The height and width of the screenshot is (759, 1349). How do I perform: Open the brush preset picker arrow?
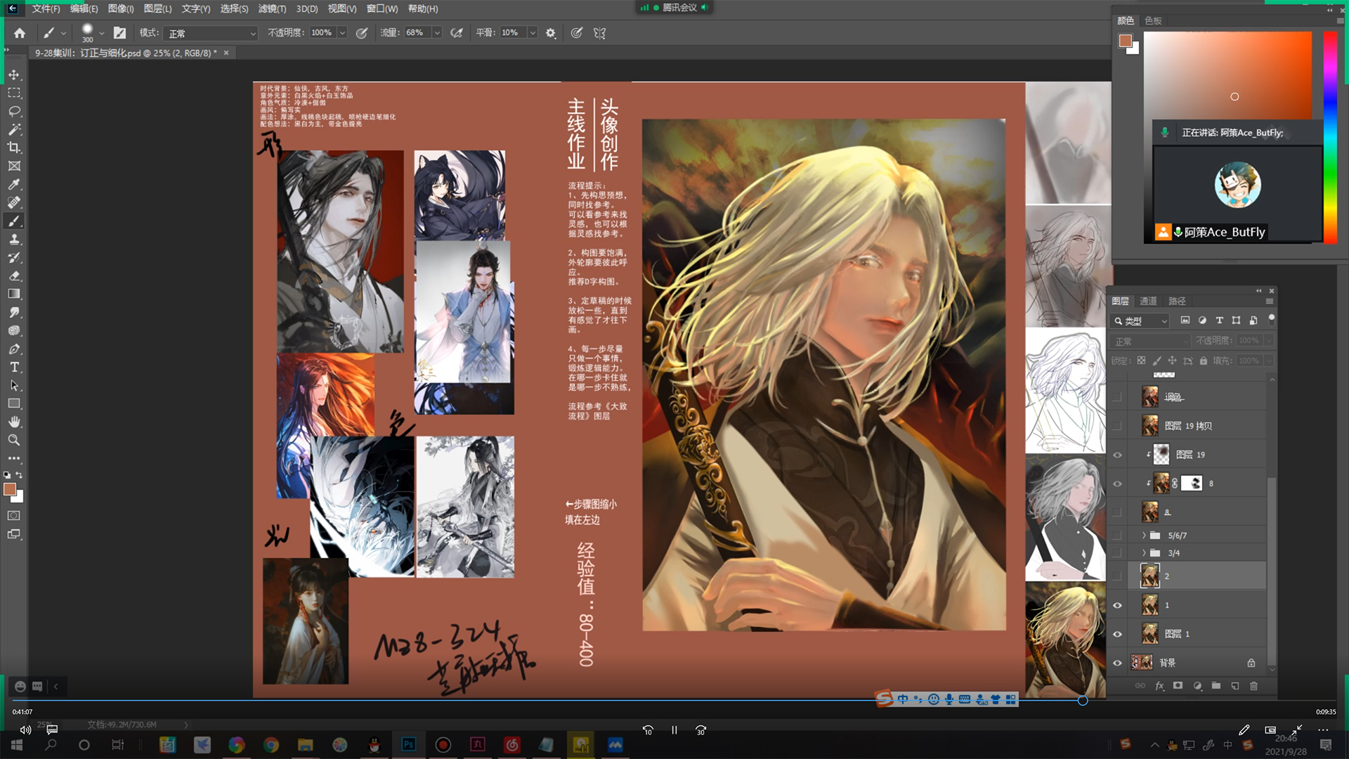point(102,33)
